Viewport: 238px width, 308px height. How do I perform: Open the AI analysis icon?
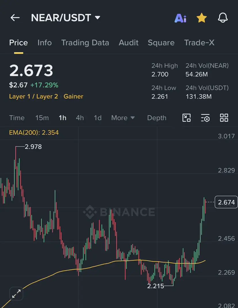[181, 18]
